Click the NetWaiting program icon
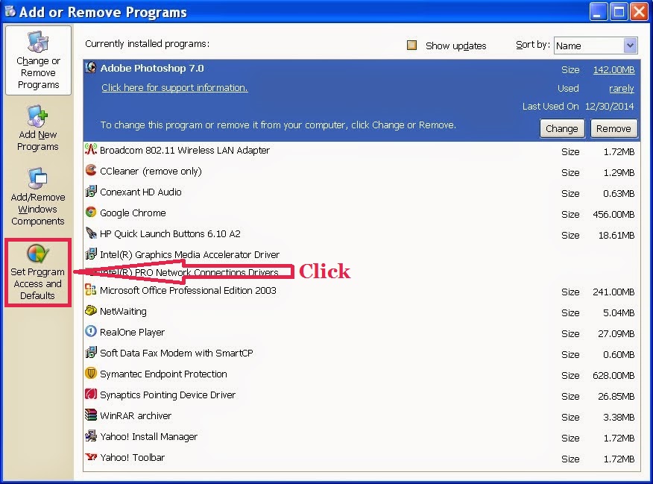 coord(91,310)
